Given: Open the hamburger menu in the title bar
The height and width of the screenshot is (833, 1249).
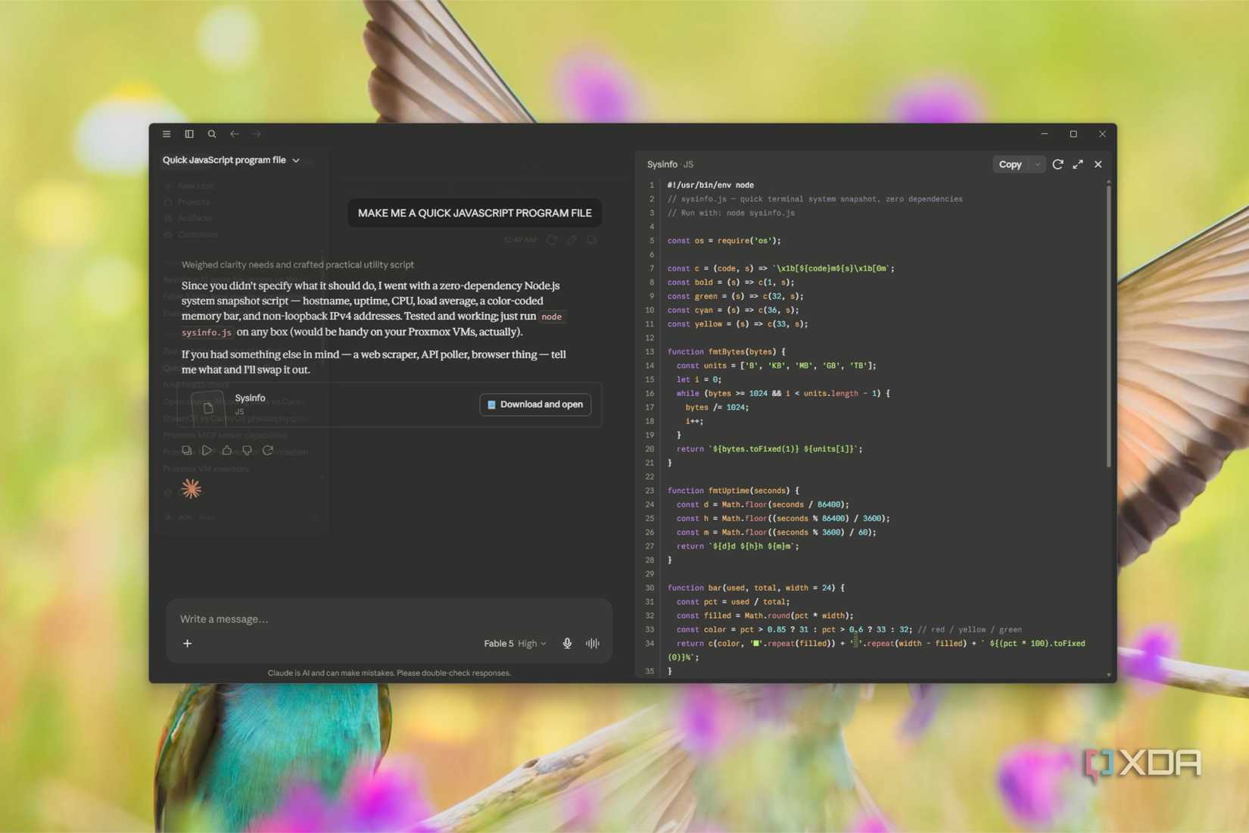Looking at the screenshot, I should point(167,134).
